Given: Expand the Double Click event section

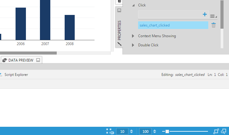Looking at the screenshot, I should pyautogui.click(x=133, y=45).
